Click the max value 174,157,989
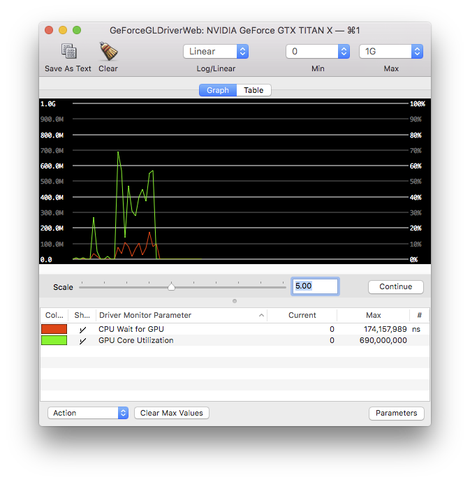Image resolution: width=470 pixels, height=482 pixels. [385, 329]
